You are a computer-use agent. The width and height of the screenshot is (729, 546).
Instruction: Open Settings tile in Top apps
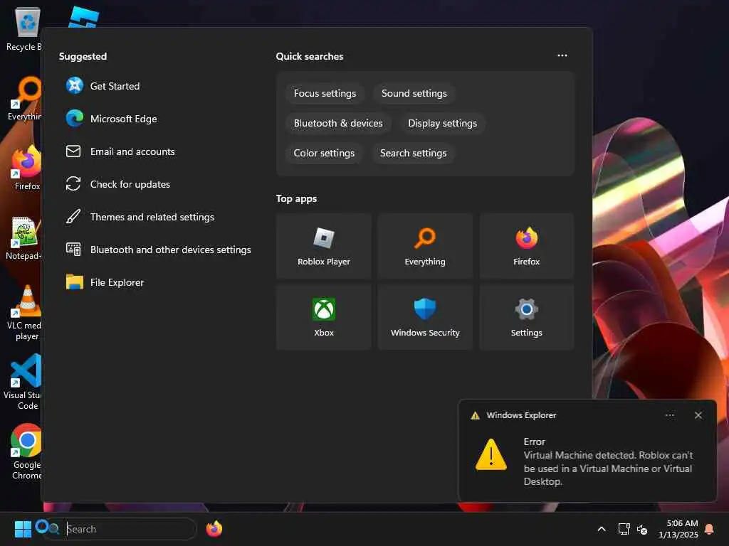pyautogui.click(x=526, y=317)
